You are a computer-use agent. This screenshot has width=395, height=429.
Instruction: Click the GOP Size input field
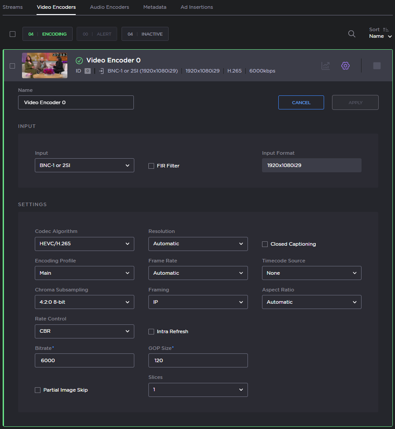(x=198, y=360)
